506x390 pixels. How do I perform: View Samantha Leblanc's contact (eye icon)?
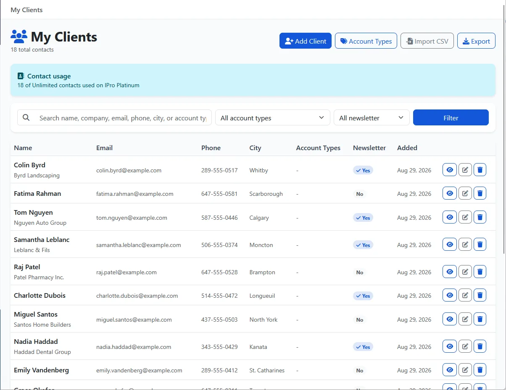click(x=450, y=244)
